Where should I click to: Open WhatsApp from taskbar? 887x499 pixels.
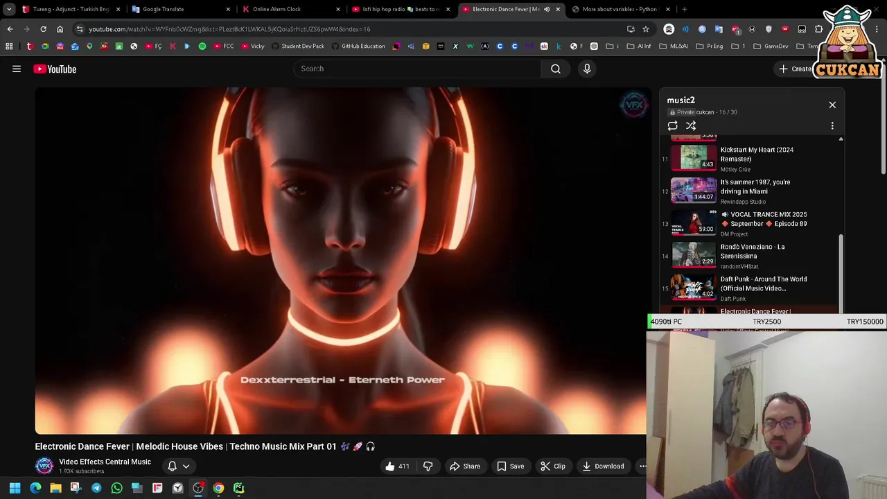(x=116, y=488)
